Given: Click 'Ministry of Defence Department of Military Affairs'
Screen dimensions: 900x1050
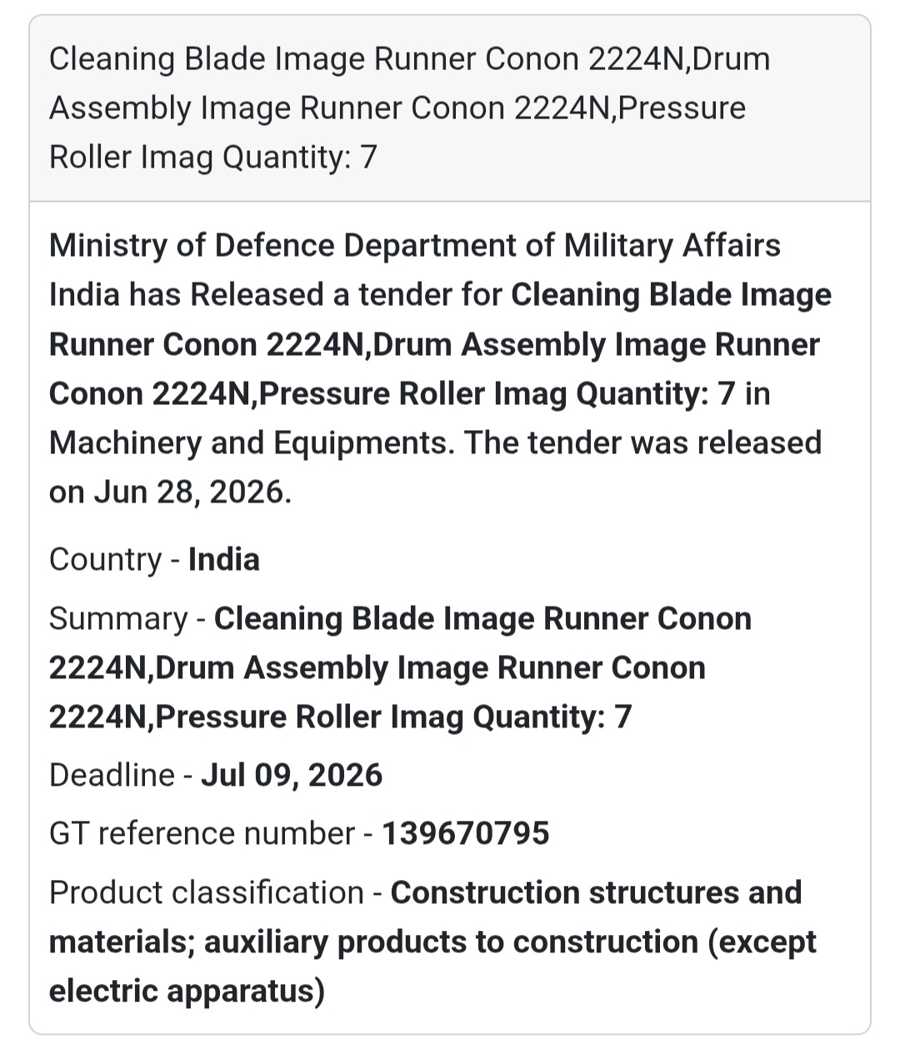Looking at the screenshot, I should tap(415, 246).
